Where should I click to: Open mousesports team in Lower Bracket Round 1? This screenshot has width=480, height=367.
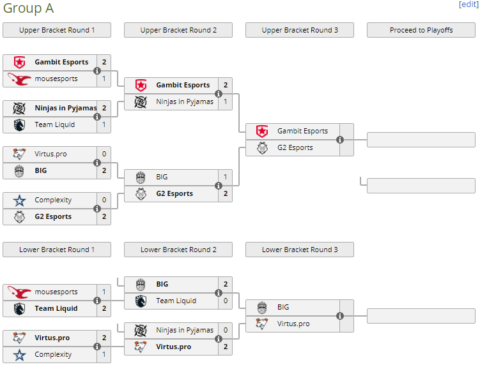(56, 292)
